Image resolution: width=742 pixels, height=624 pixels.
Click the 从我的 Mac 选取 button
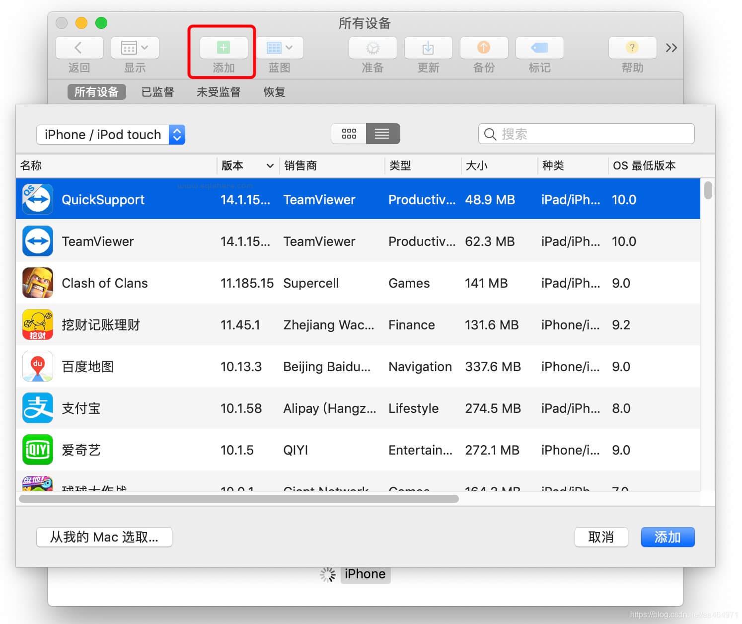pos(104,537)
